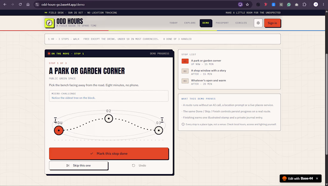
Task: Click the blue download extension icon
Action: [x=273, y=4]
